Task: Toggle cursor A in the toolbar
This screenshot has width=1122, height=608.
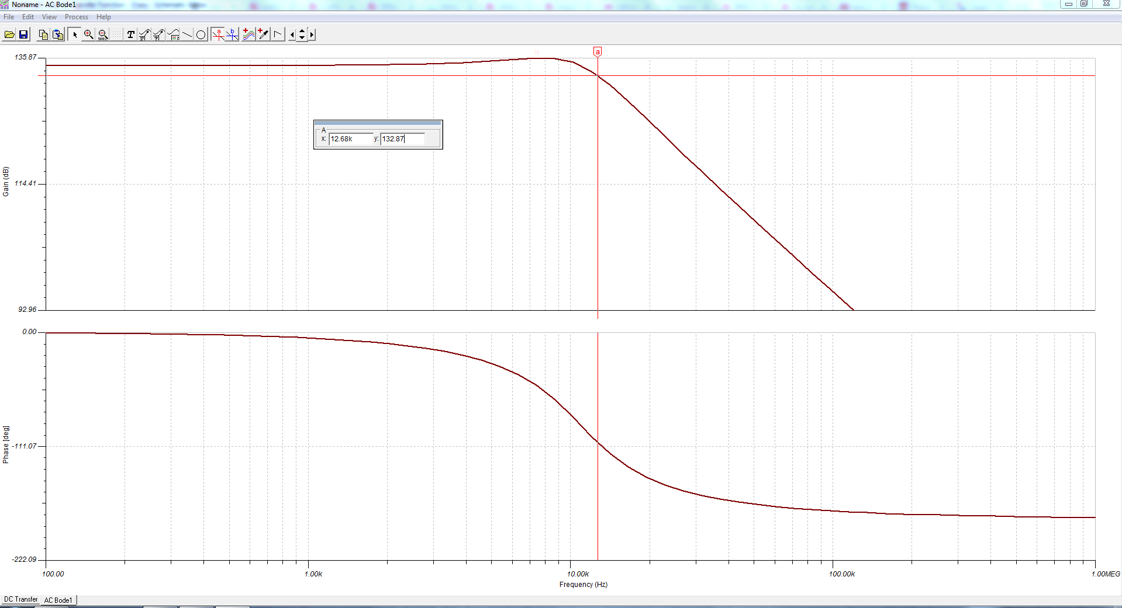Action: pyautogui.click(x=218, y=34)
